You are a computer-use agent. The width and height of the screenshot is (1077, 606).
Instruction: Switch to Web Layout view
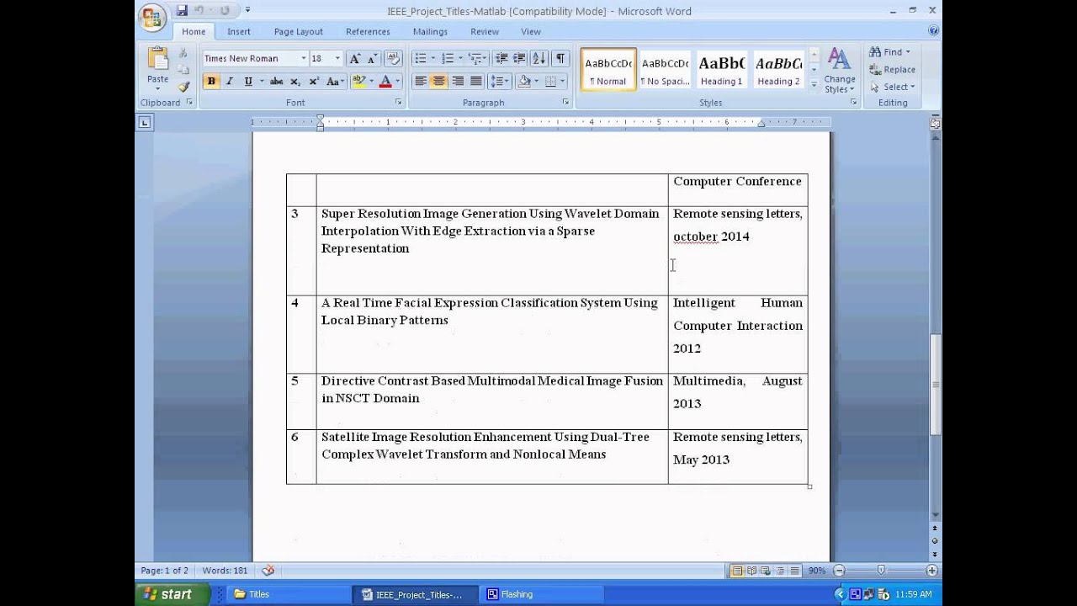pyautogui.click(x=765, y=571)
